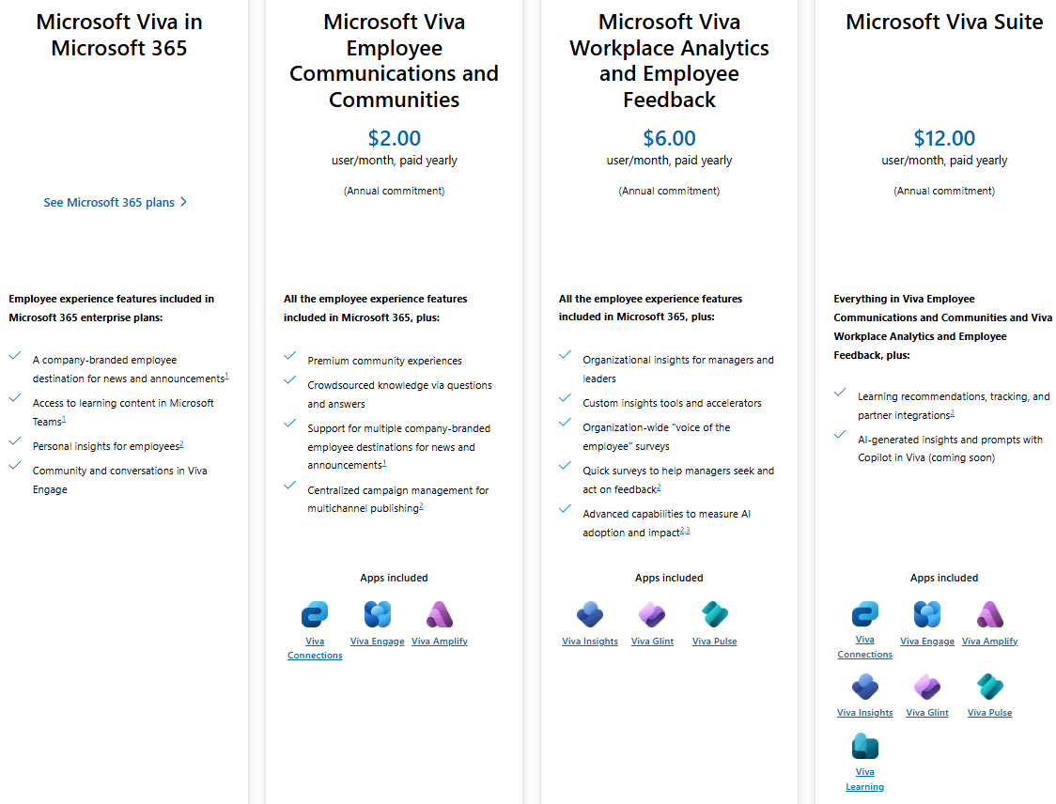Open Viva Pulse text link in Viva Suite
The width and height of the screenshot is (1056, 804).
pyautogui.click(x=989, y=713)
